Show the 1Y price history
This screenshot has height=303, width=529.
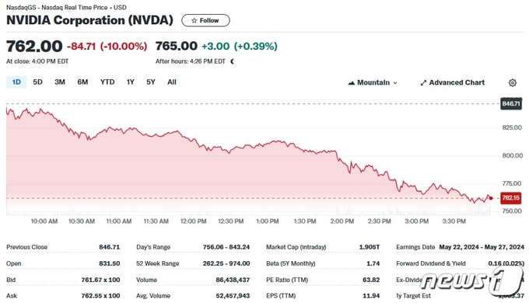pyautogui.click(x=131, y=82)
